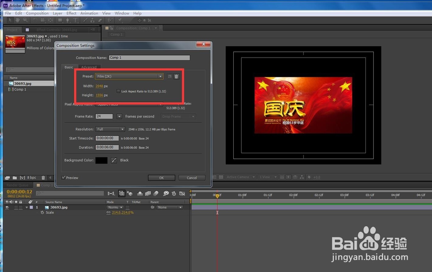Enable frame blending for timeline
Viewport: 432px width, 272px height.
pyautogui.click(x=148, y=194)
